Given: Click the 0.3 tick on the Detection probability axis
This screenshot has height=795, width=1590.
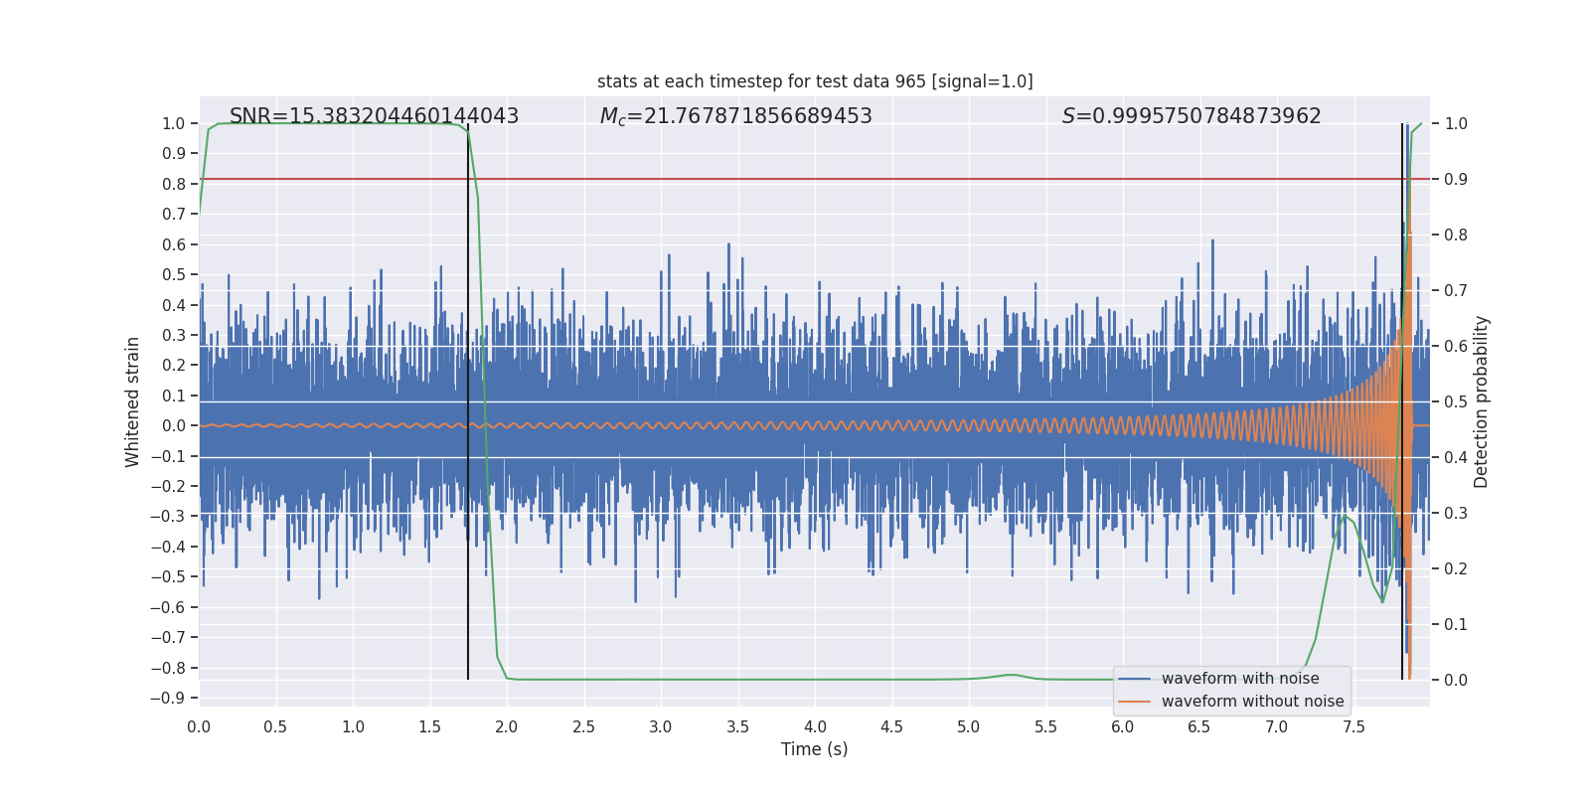Looking at the screenshot, I should pyautogui.click(x=1456, y=513).
